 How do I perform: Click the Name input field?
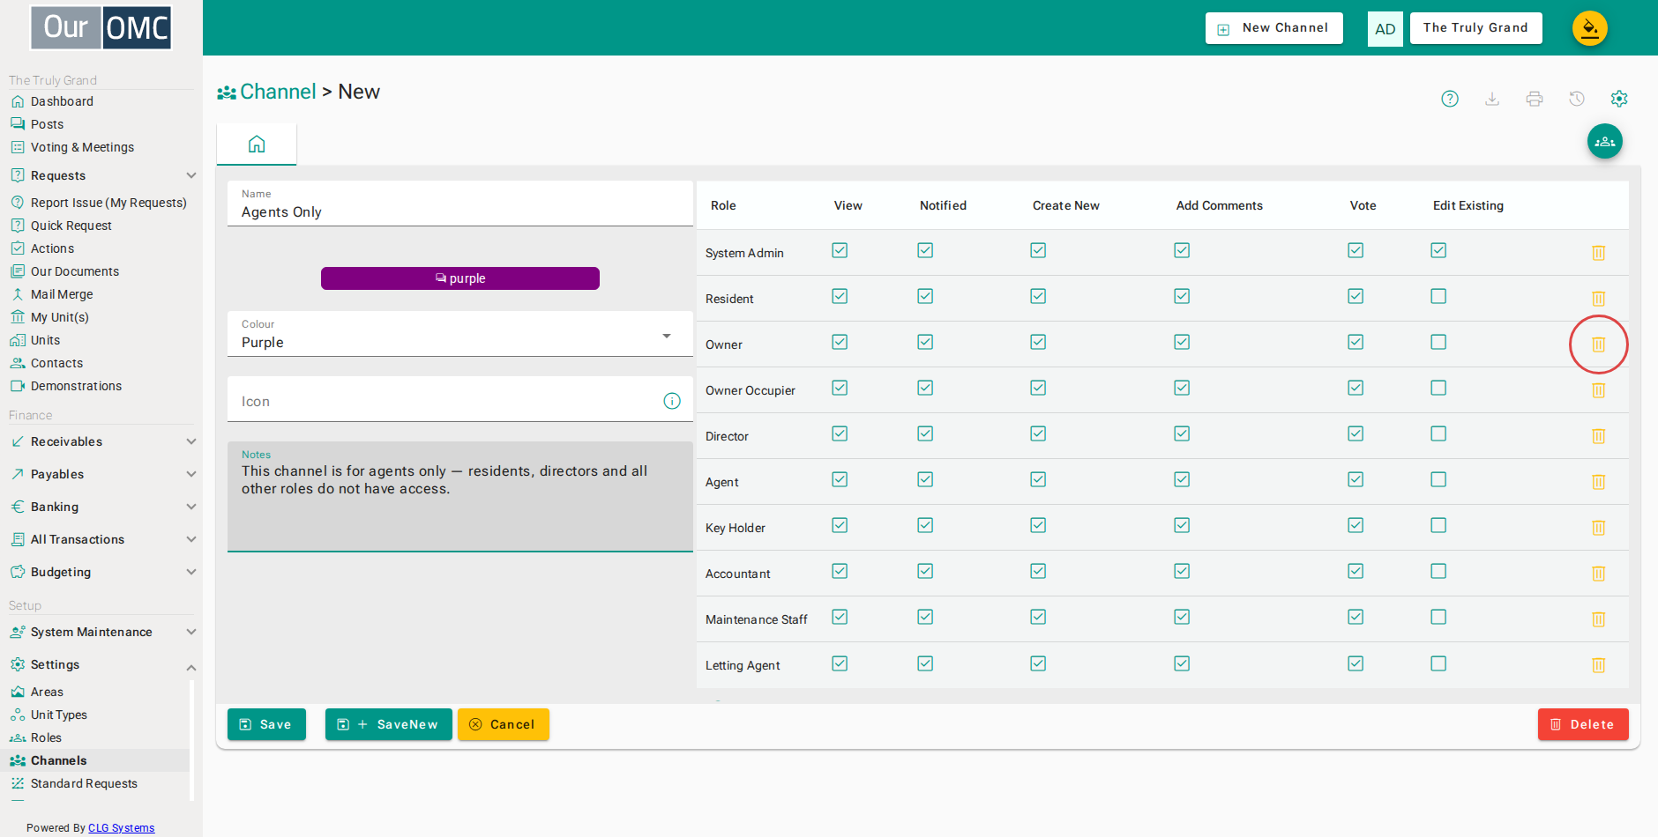pos(459,204)
